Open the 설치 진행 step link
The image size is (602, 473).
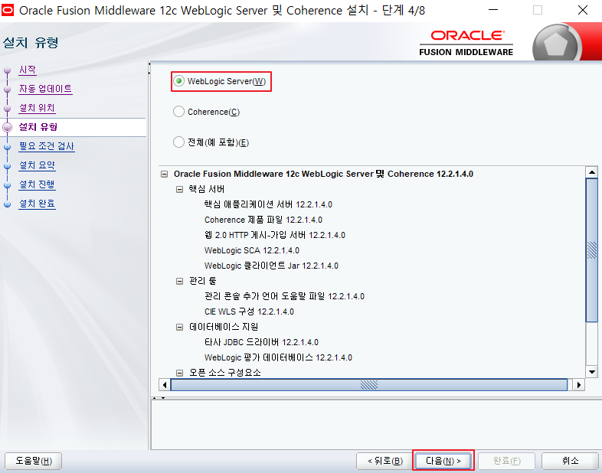tap(37, 184)
